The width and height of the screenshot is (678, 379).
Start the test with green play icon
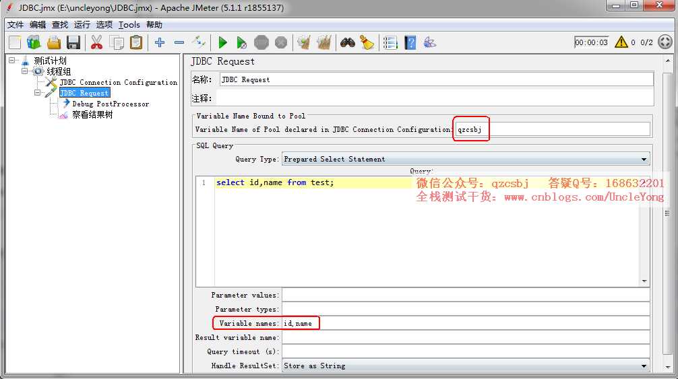pos(222,42)
